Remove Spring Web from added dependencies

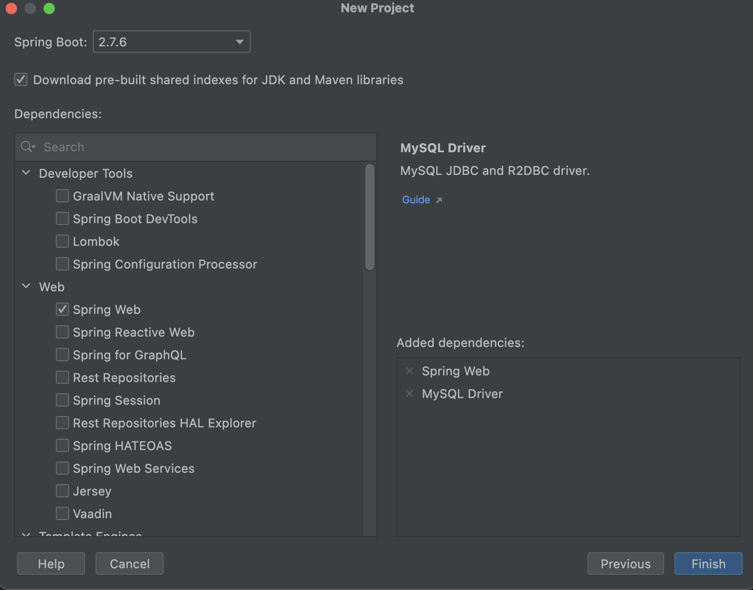[410, 371]
